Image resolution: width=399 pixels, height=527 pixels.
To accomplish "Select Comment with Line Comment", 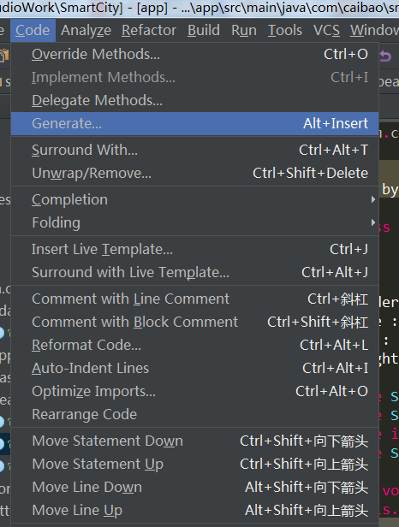I will coord(194,299).
